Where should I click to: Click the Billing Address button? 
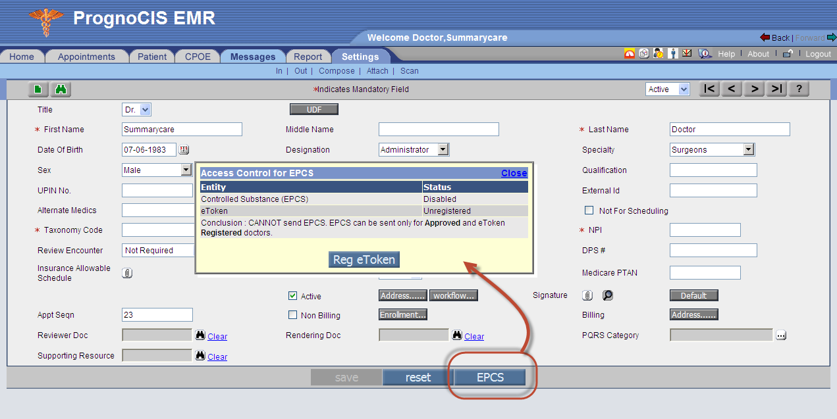(x=694, y=315)
